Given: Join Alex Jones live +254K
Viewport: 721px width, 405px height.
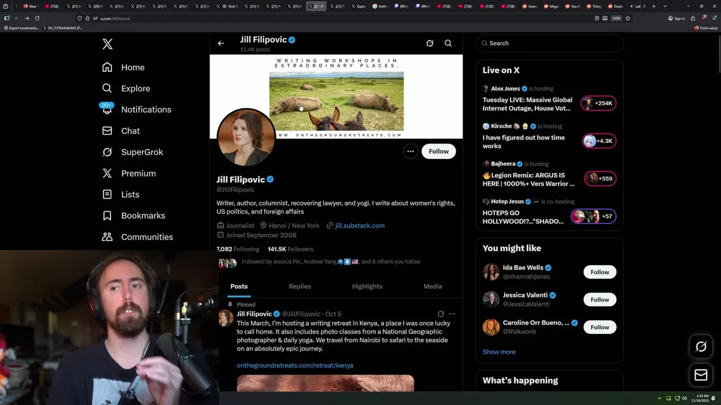Looking at the screenshot, I should click(598, 103).
